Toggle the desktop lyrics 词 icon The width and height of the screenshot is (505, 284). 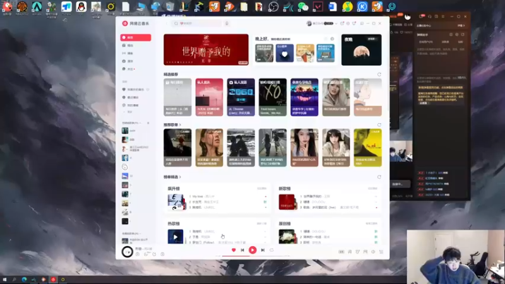point(350,252)
